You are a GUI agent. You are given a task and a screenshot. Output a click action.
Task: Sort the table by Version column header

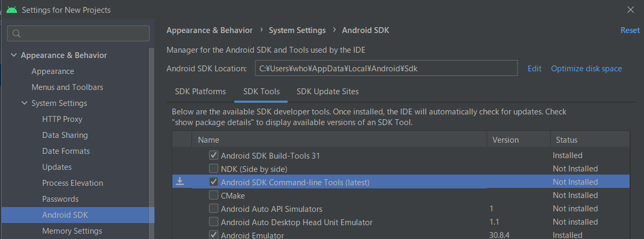pyautogui.click(x=505, y=140)
